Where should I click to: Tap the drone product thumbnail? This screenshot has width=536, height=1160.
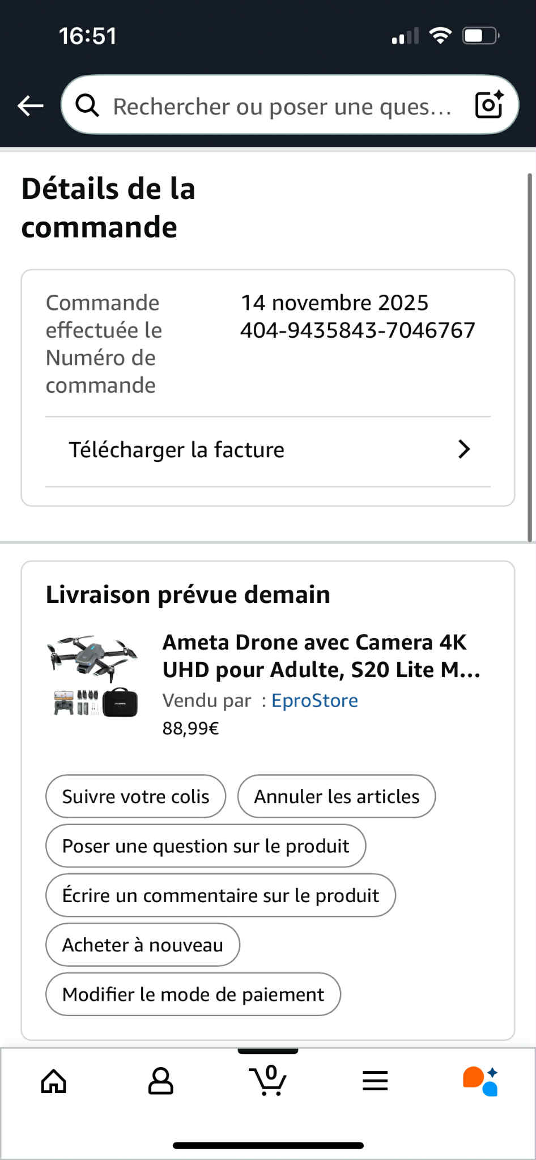point(92,675)
